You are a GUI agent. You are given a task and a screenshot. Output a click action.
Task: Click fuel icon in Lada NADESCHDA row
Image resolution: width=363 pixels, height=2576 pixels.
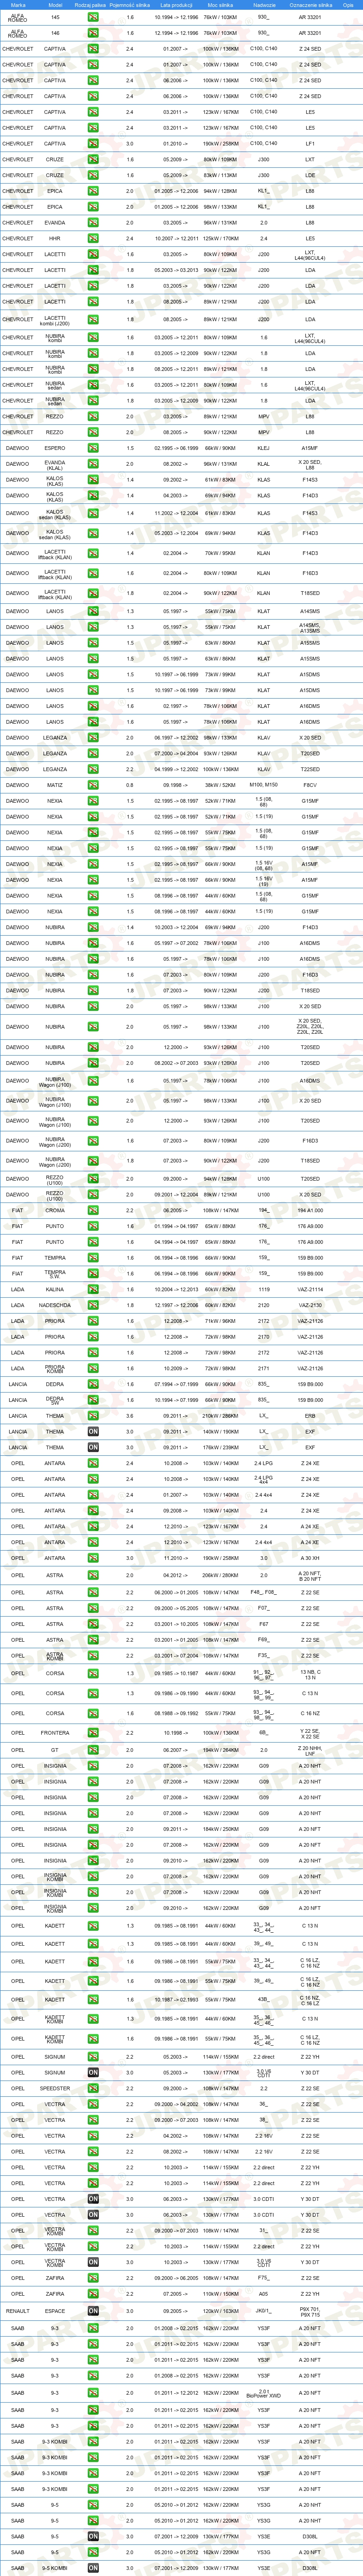[x=93, y=1305]
